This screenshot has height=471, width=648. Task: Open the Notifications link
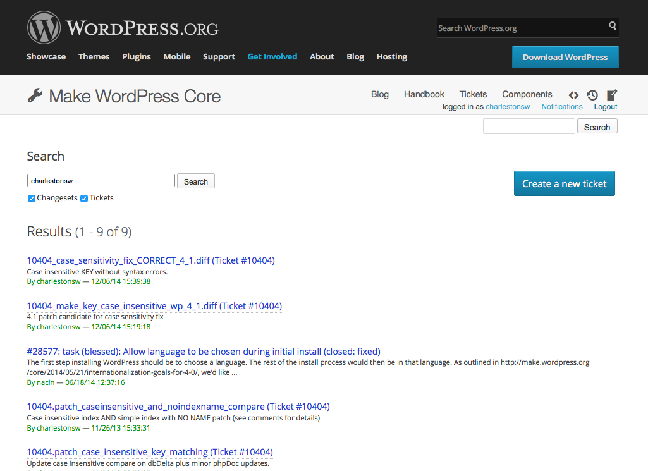point(561,107)
